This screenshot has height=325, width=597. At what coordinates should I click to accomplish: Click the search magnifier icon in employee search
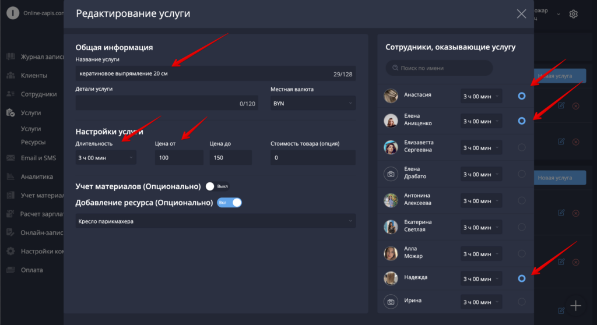coord(395,68)
